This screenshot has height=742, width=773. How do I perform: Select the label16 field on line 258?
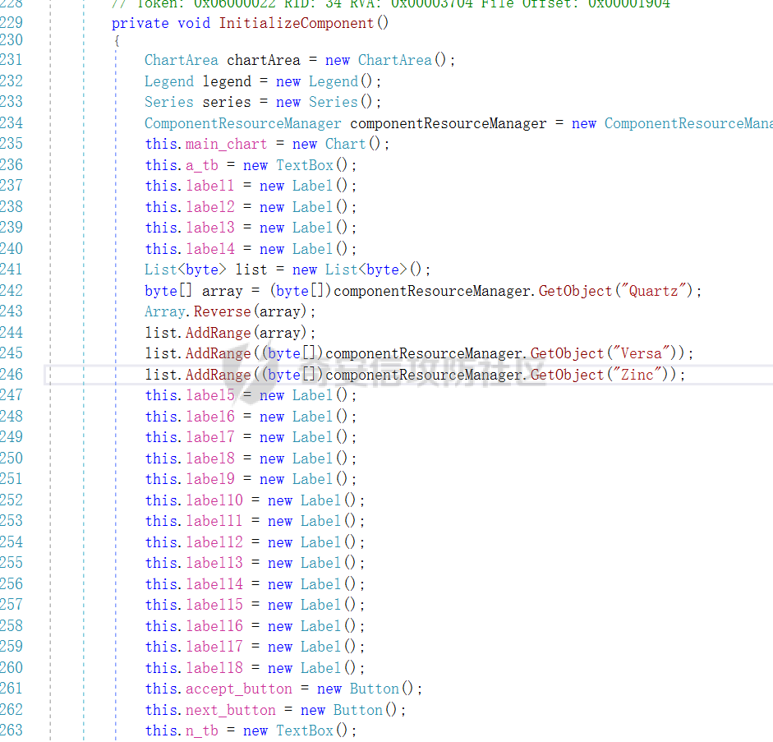click(214, 626)
